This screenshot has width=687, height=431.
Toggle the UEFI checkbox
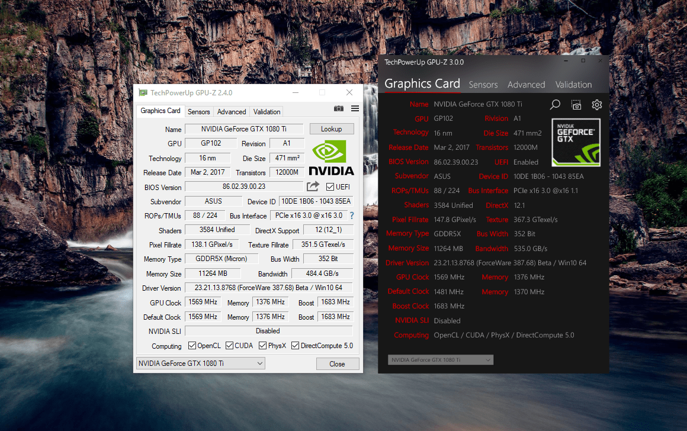pos(330,187)
